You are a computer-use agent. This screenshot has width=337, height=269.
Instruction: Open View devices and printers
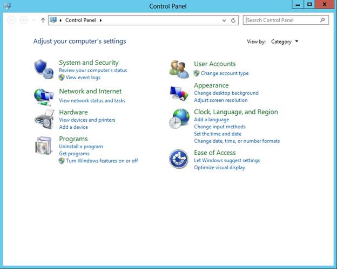click(x=87, y=120)
